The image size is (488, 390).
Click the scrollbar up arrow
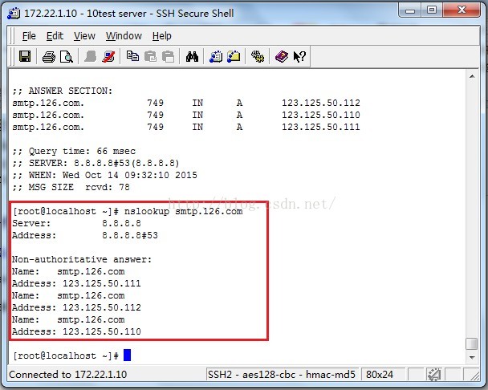(472, 76)
